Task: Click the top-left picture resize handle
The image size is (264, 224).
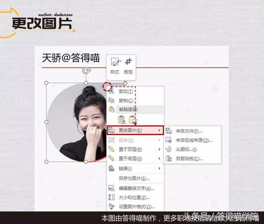Action: coord(46,83)
